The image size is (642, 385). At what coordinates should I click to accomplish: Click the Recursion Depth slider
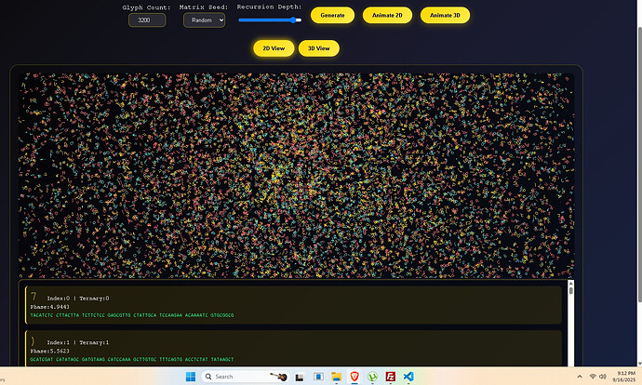(269, 20)
